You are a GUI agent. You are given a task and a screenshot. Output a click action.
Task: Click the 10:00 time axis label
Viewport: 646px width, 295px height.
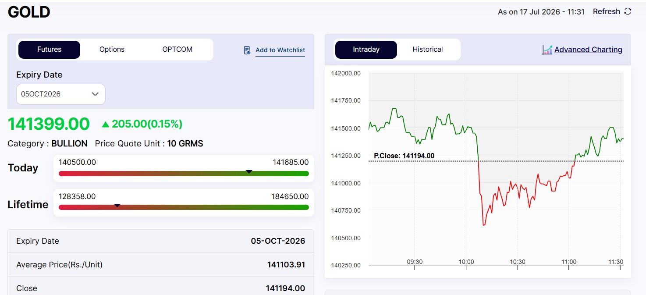tap(466, 262)
